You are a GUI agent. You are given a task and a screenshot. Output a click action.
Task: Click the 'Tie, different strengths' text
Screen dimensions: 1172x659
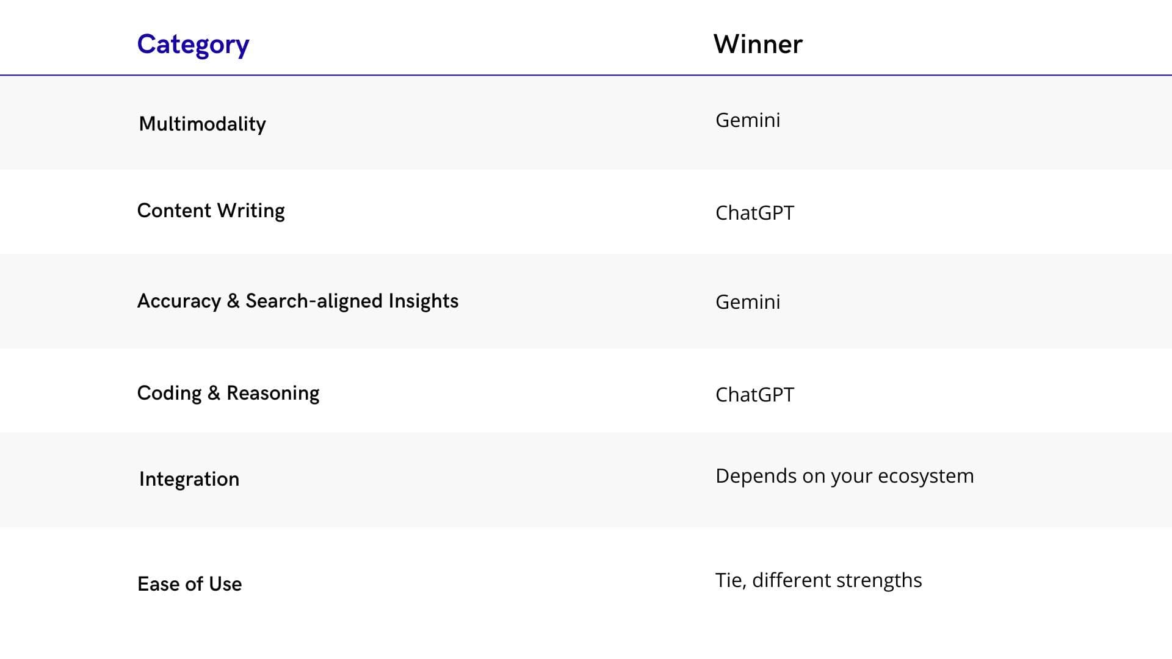[818, 580]
